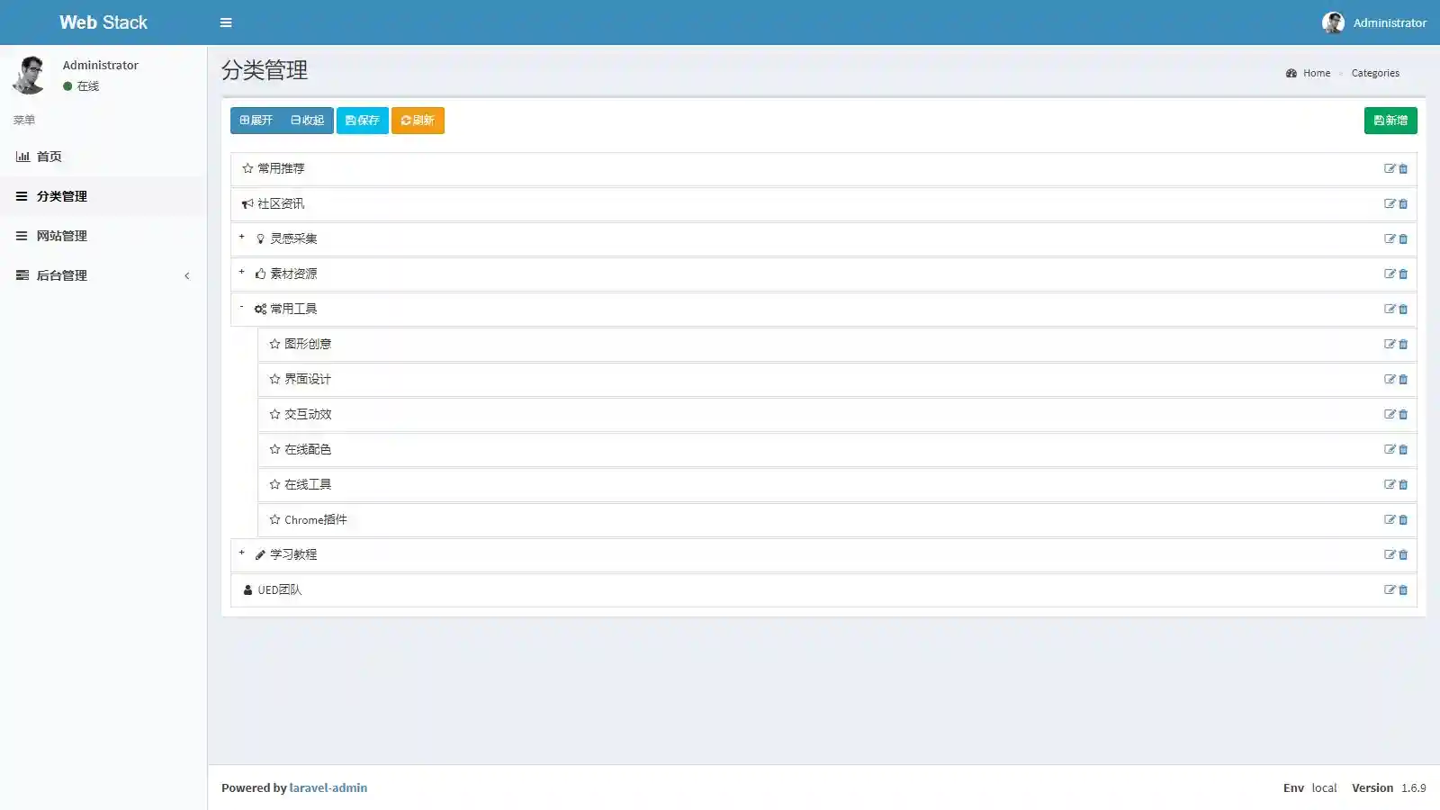Delete the 学习教程 category
This screenshot has height=810, width=1440.
point(1403,554)
